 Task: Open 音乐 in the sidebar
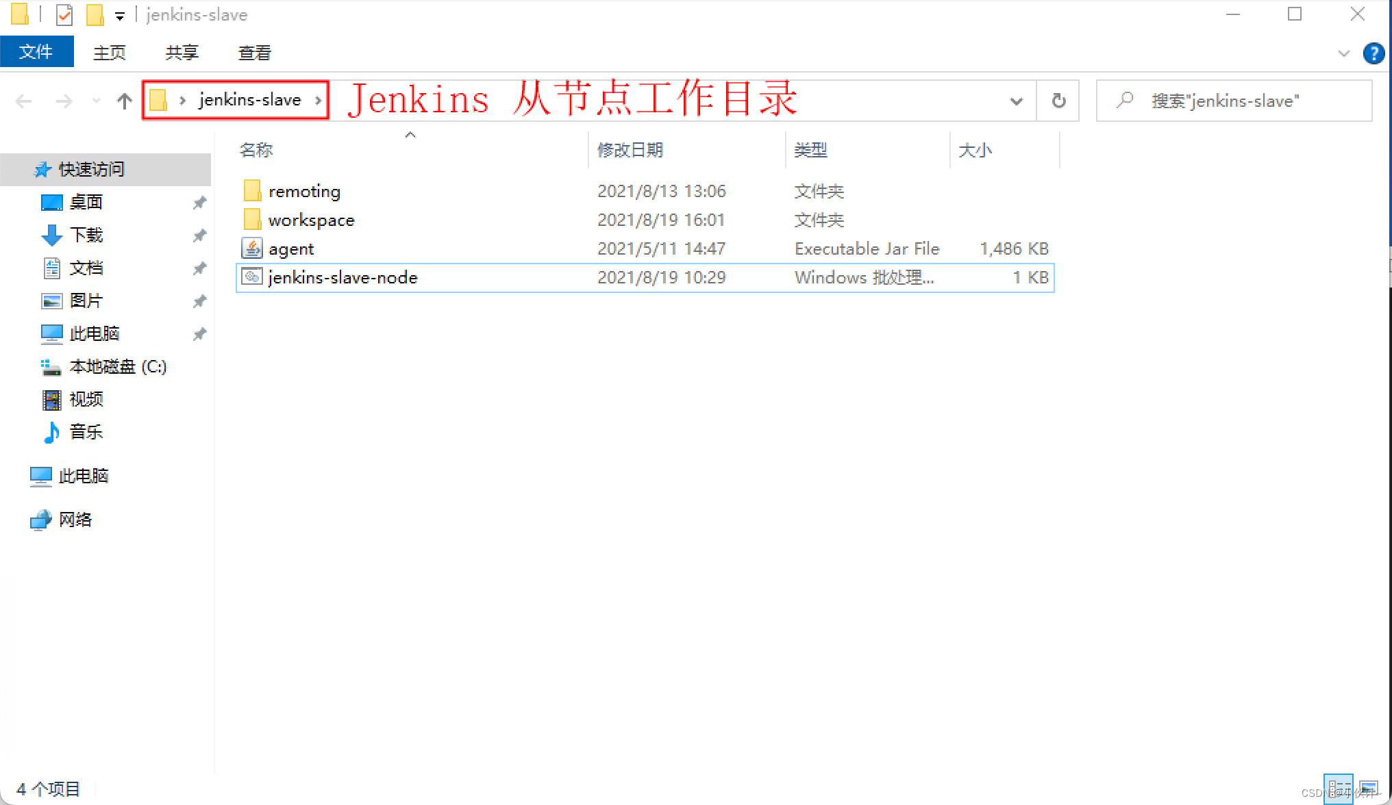(86, 432)
